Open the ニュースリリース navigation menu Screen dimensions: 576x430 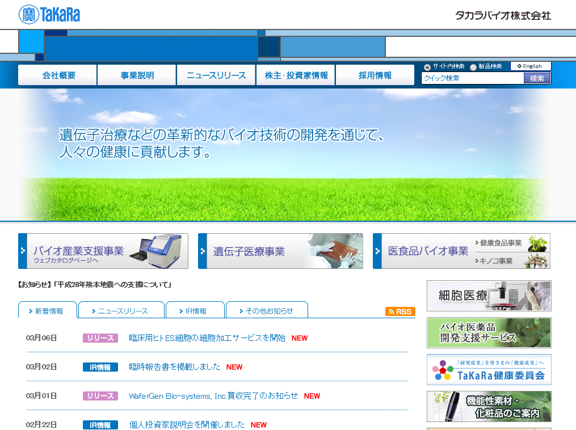click(x=216, y=75)
